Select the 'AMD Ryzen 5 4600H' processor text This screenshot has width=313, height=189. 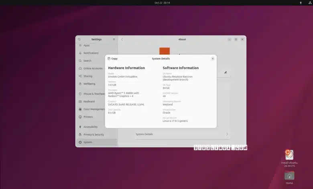123,94
